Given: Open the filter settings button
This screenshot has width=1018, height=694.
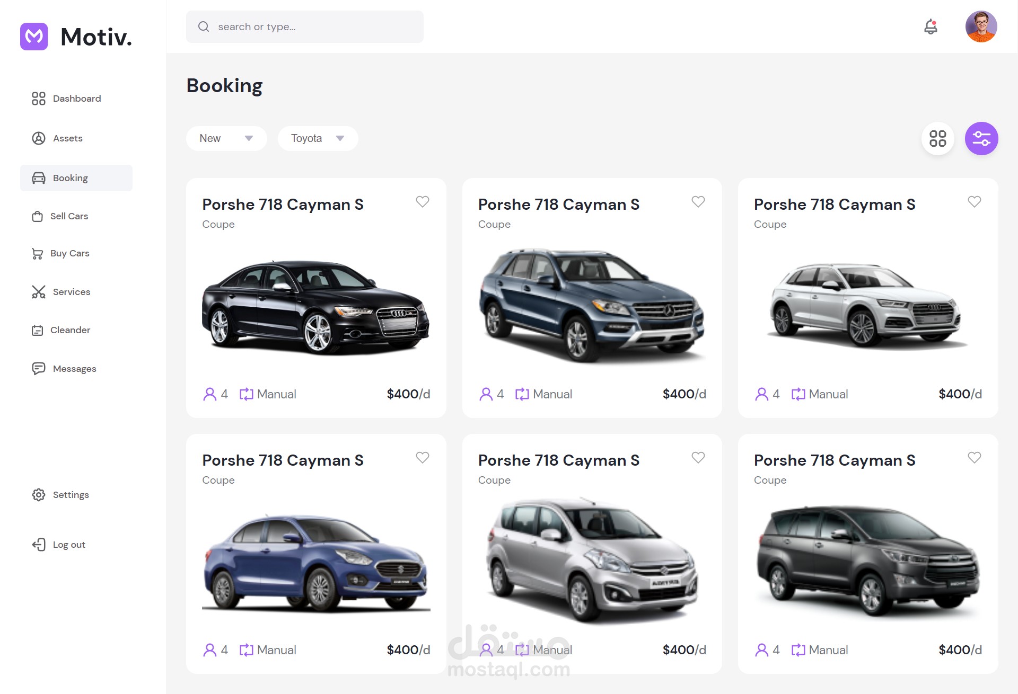Looking at the screenshot, I should click(981, 138).
